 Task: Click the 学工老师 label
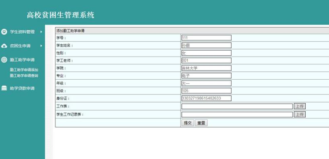(x=64, y=60)
